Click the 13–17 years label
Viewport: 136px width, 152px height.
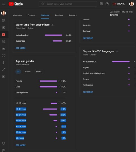[21, 103]
